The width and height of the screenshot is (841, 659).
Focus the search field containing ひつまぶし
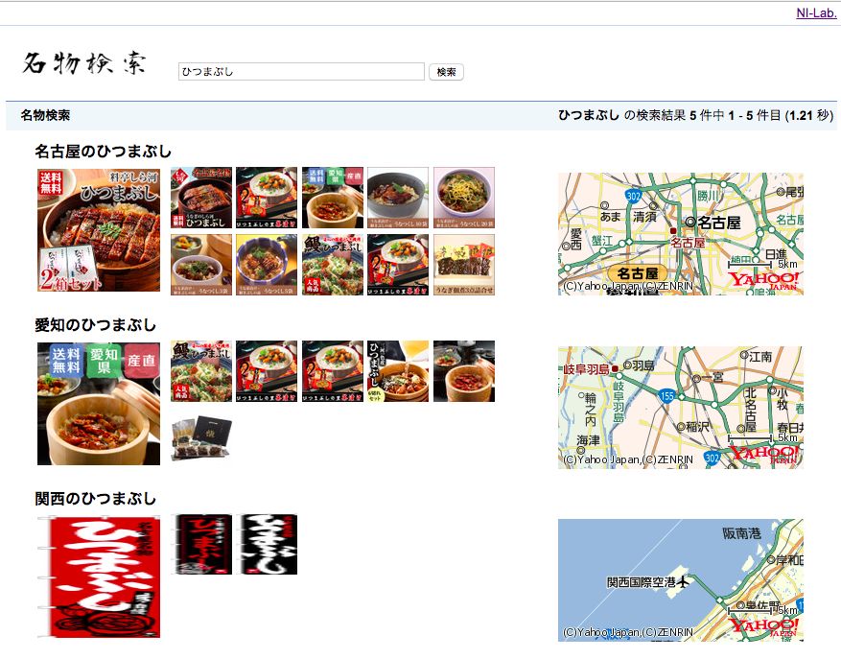tap(301, 72)
